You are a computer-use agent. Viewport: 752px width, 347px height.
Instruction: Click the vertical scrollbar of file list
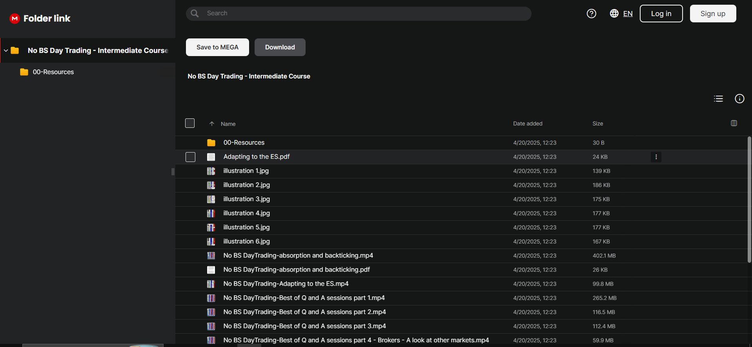(749, 199)
